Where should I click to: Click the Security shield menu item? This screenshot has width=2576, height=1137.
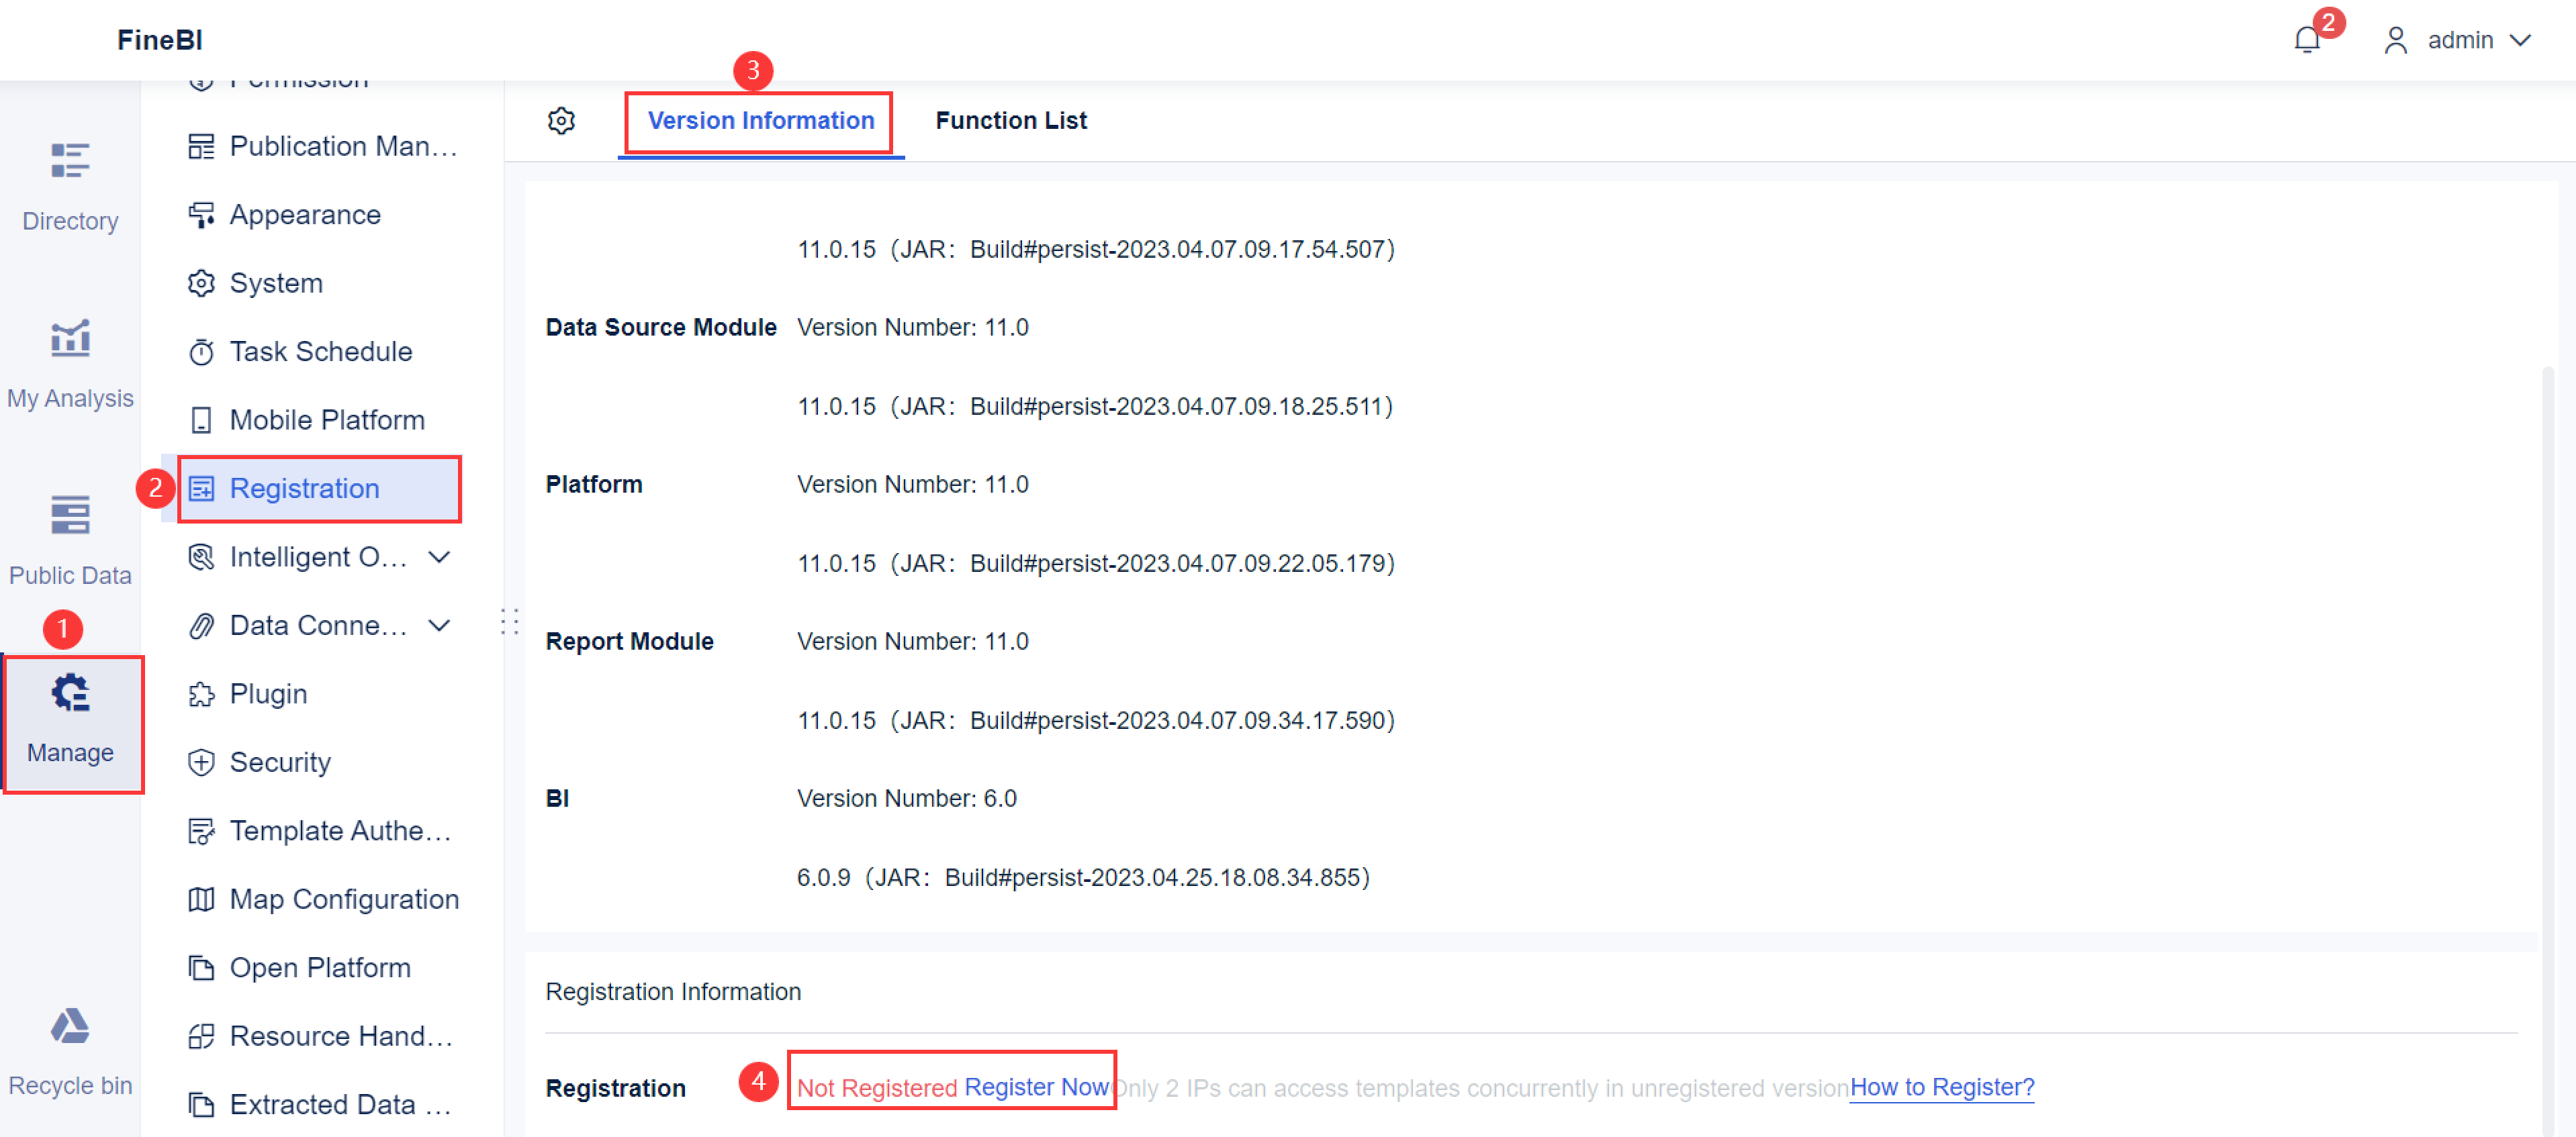[280, 762]
